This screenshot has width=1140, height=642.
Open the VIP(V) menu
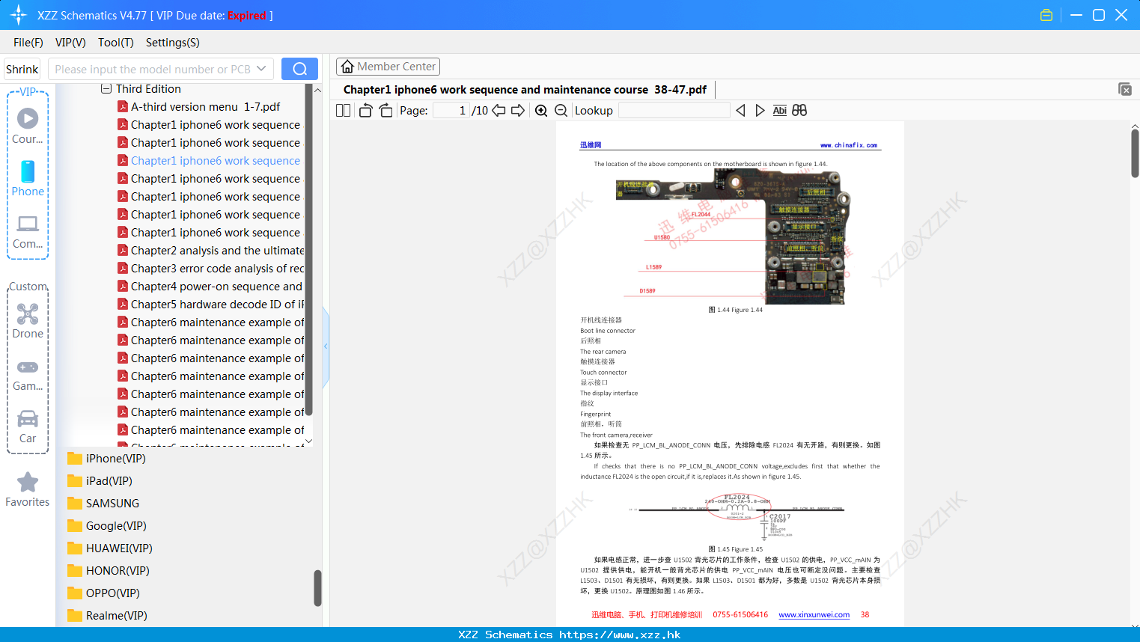tap(70, 43)
